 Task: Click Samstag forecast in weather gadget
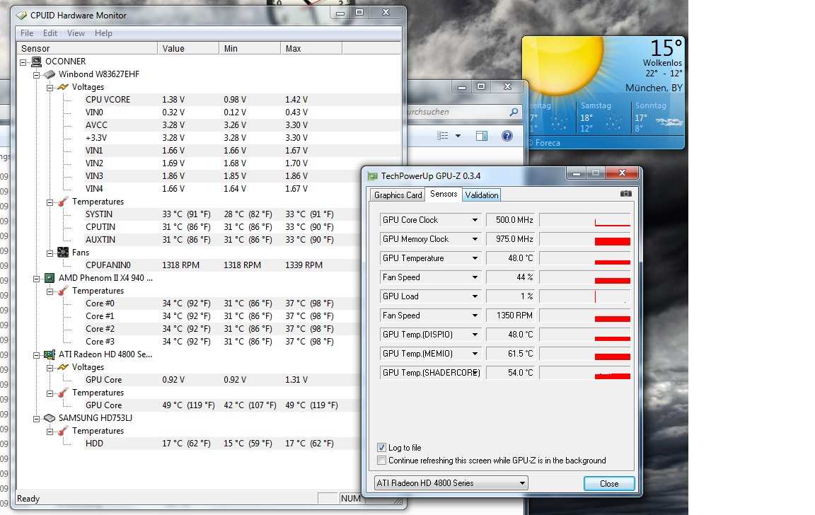click(x=603, y=117)
